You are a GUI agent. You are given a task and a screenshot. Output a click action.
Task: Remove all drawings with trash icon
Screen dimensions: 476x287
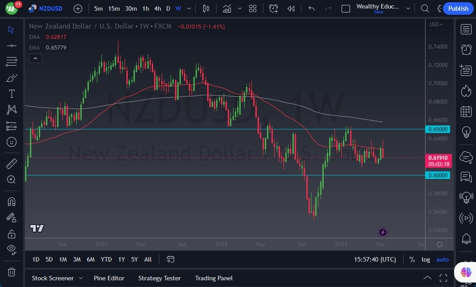(12, 272)
